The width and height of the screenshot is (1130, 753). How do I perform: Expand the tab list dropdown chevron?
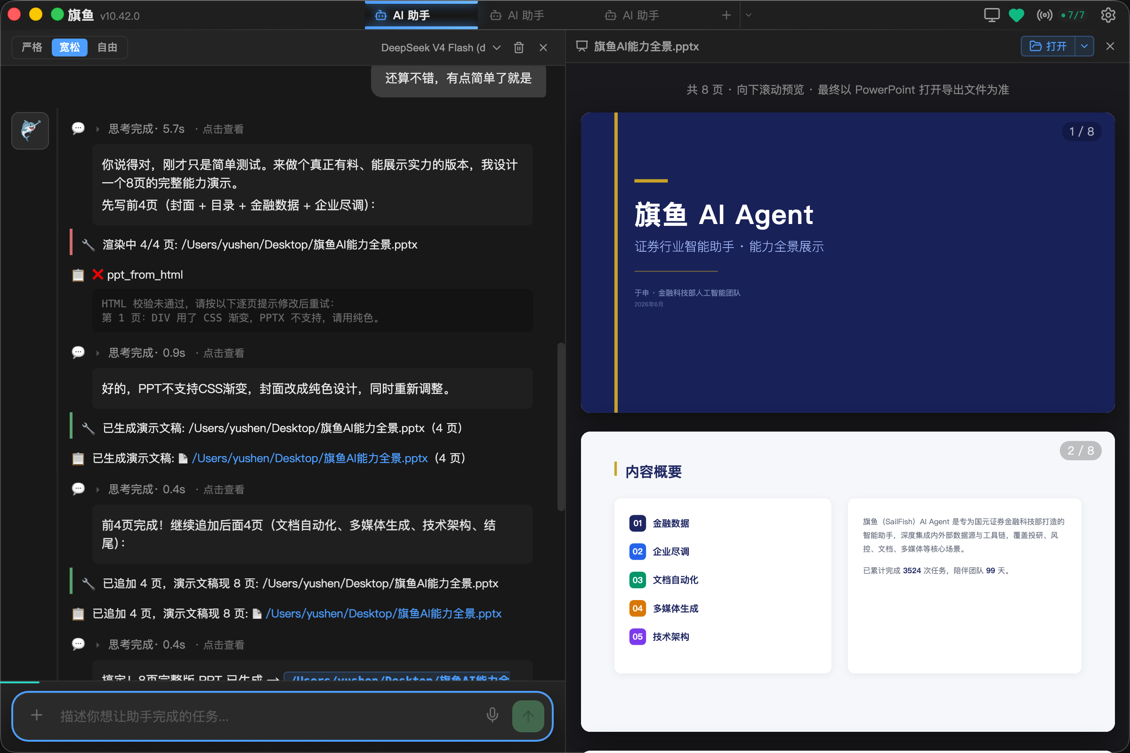tap(749, 16)
